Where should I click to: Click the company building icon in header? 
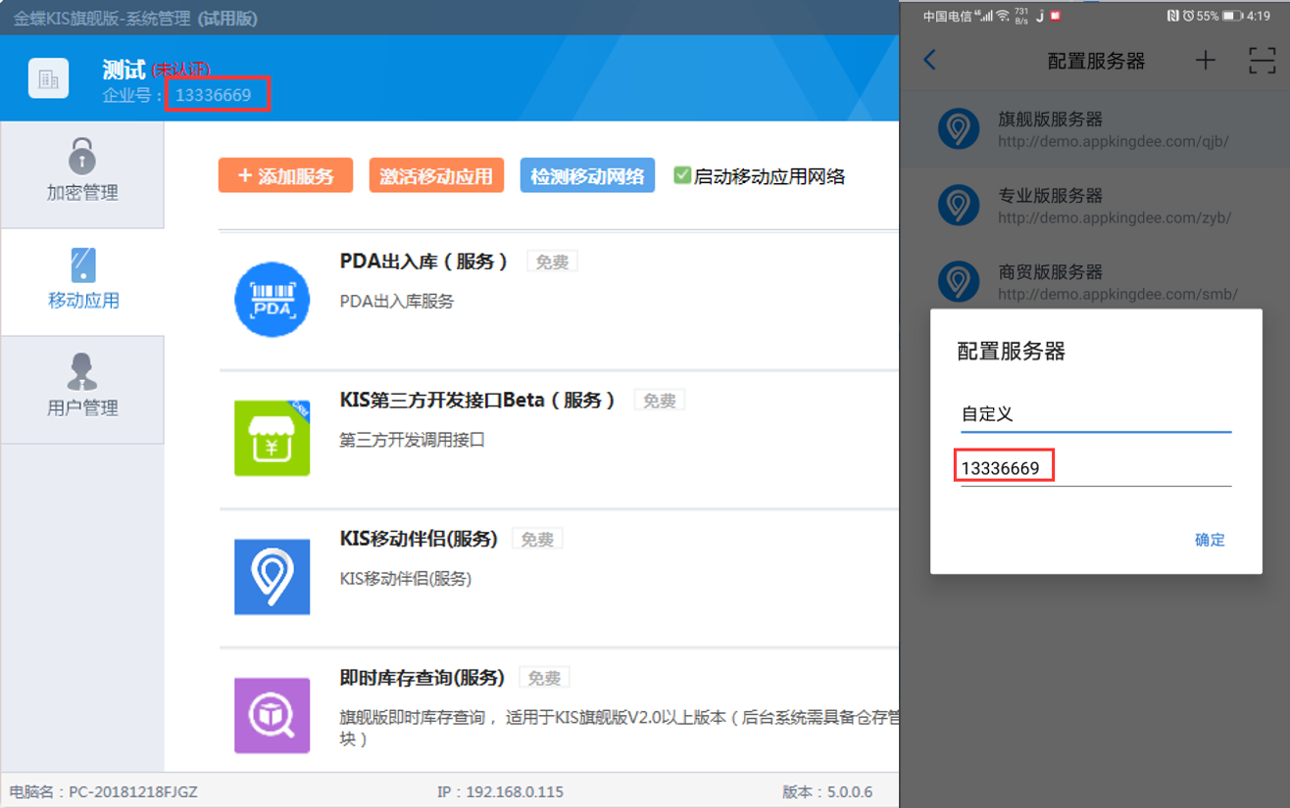48,78
